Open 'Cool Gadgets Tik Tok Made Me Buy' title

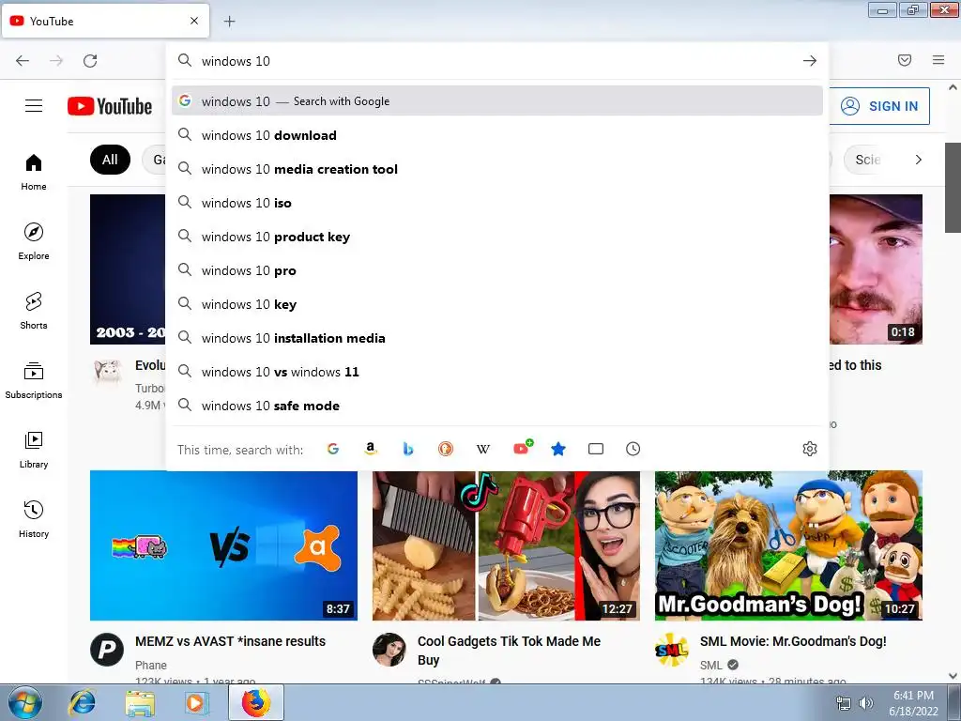pos(509,651)
